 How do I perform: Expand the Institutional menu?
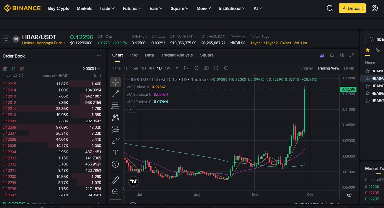click(232, 8)
